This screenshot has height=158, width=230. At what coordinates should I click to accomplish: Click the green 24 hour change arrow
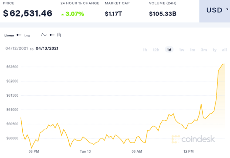click(63, 14)
